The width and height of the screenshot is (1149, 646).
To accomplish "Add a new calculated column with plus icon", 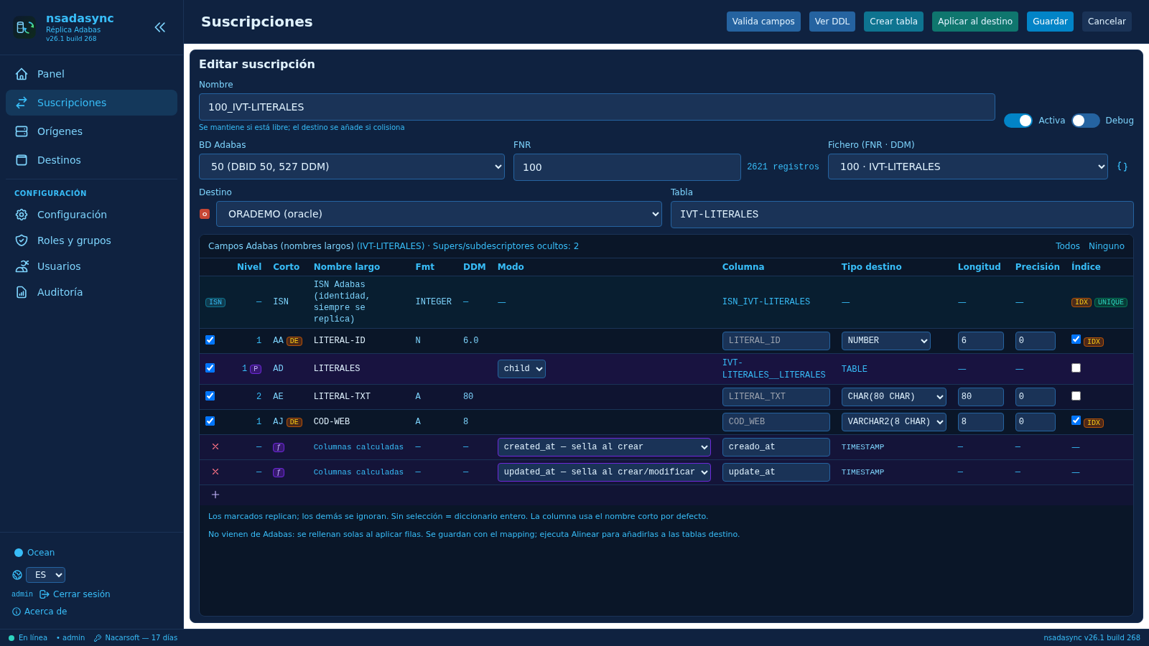I will tap(215, 495).
